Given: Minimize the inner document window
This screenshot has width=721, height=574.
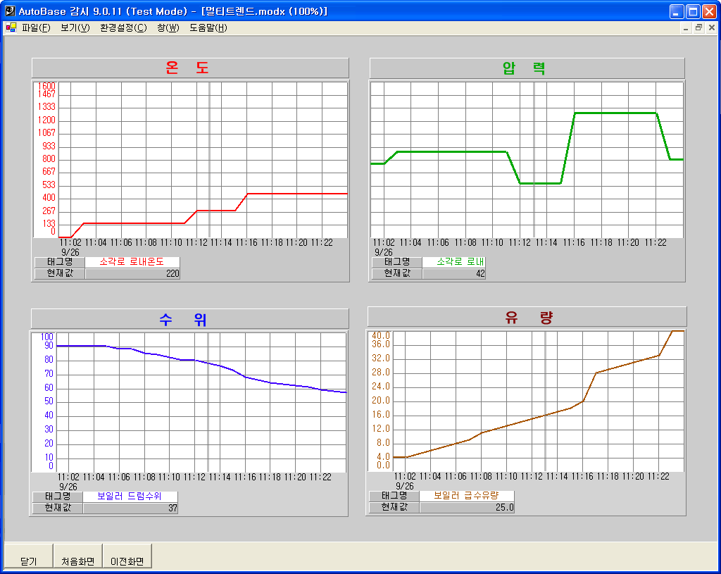Looking at the screenshot, I should 686,27.
